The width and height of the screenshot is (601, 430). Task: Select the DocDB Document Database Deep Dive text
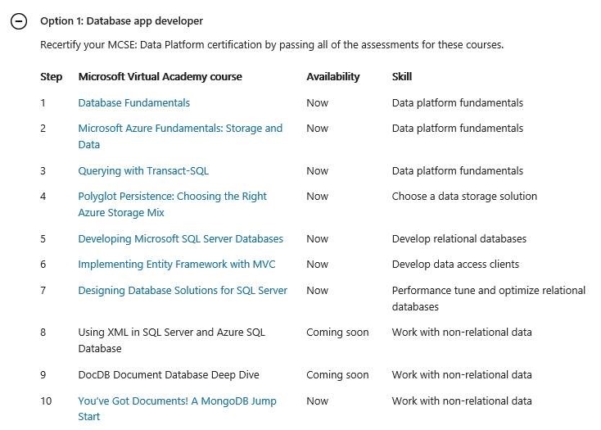tap(169, 375)
